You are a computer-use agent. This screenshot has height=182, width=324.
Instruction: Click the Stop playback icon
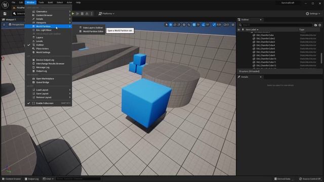tap(82, 14)
